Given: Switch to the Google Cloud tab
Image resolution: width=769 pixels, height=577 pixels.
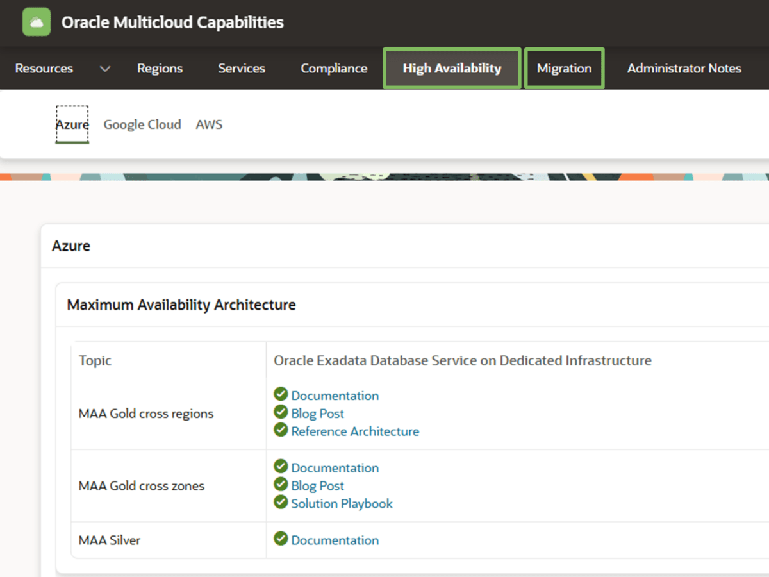Looking at the screenshot, I should coord(142,124).
